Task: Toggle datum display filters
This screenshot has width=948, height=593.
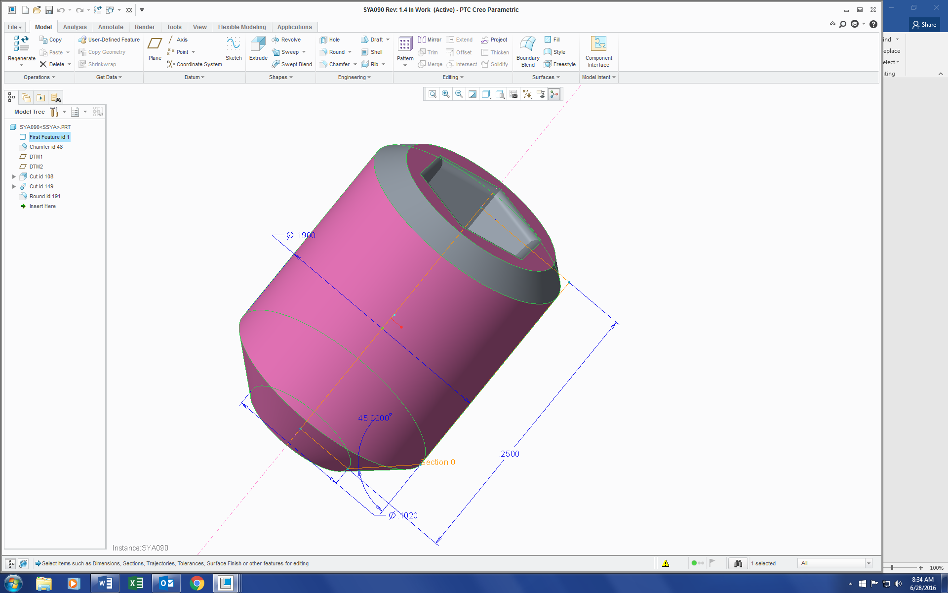Action: [x=527, y=94]
